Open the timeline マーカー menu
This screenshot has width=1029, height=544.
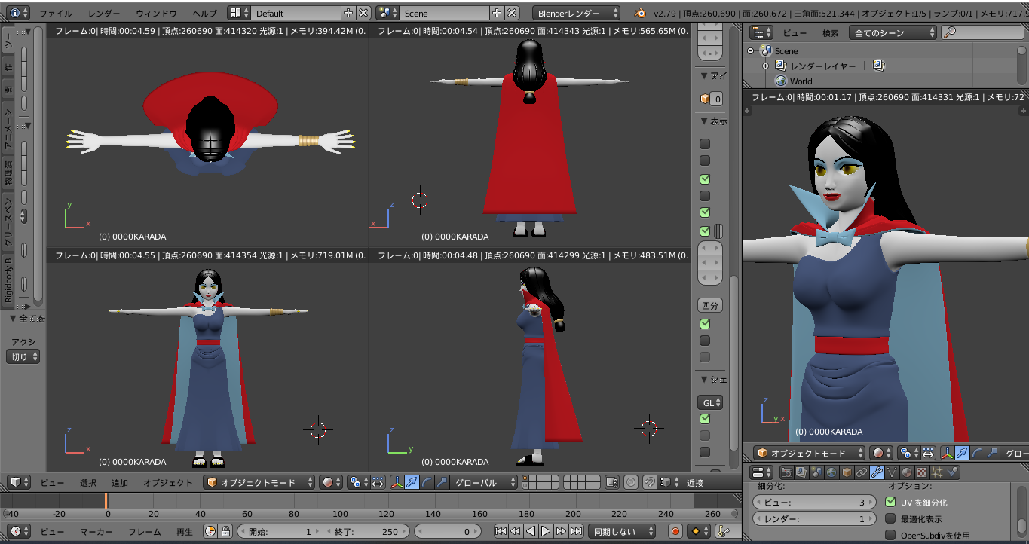coord(96,531)
